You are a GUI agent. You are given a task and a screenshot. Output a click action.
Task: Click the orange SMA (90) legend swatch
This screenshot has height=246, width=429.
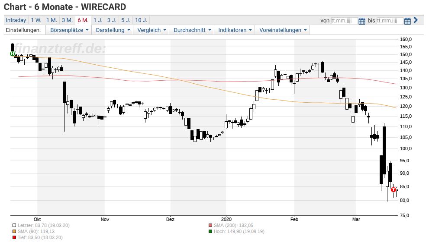pyautogui.click(x=14, y=232)
